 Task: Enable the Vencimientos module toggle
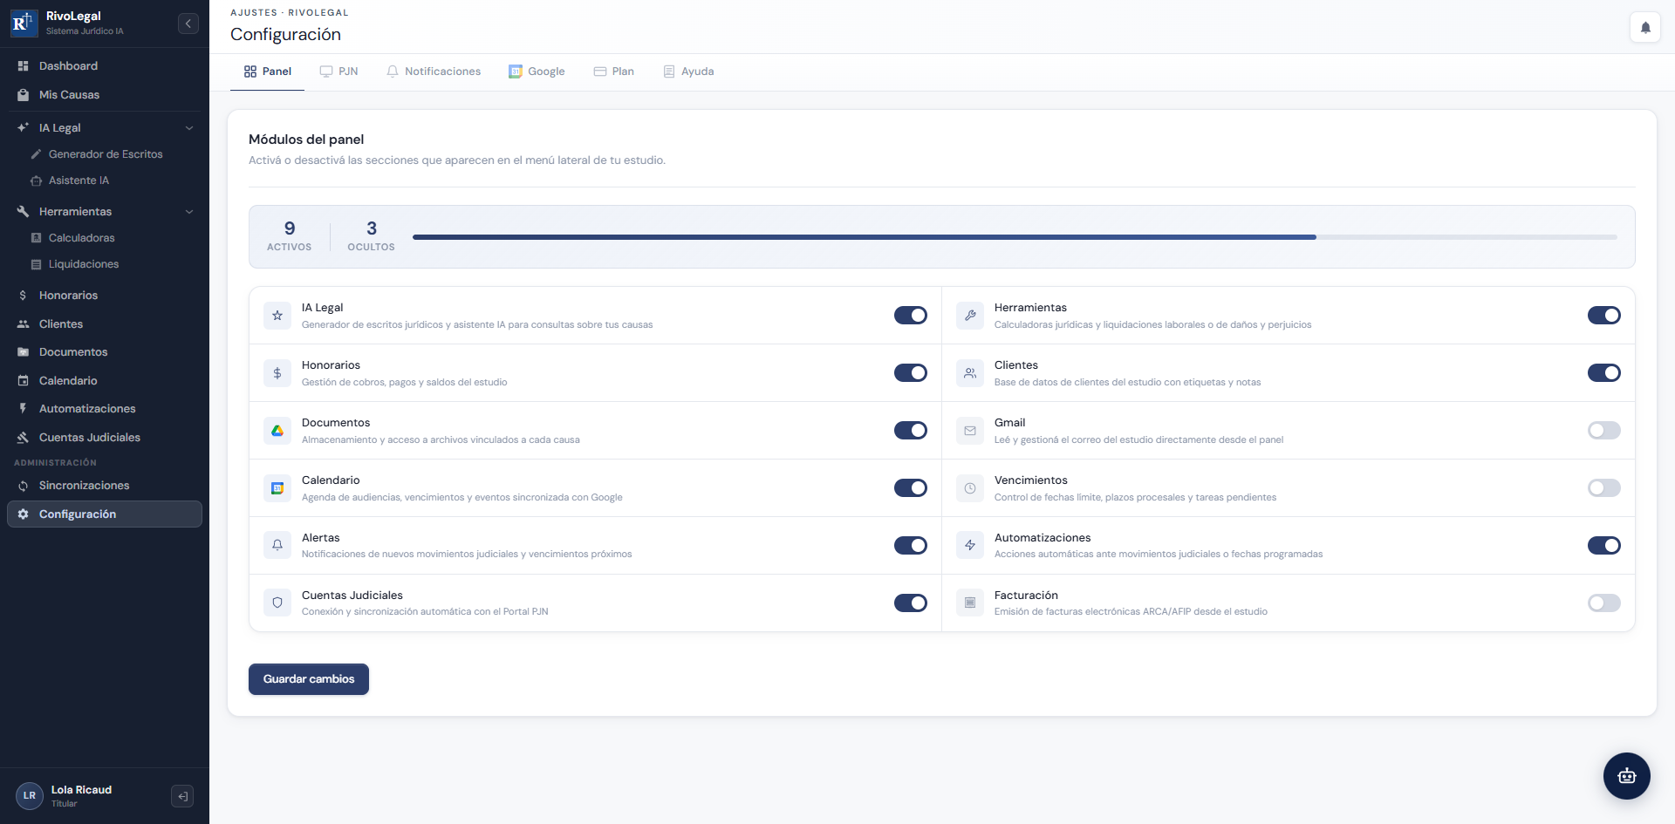1604,488
